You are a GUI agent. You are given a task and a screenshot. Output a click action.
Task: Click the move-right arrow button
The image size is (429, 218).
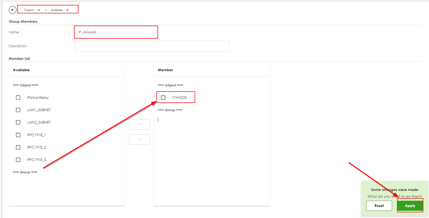tap(139, 124)
